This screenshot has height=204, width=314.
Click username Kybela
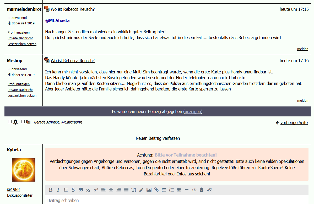(14, 150)
